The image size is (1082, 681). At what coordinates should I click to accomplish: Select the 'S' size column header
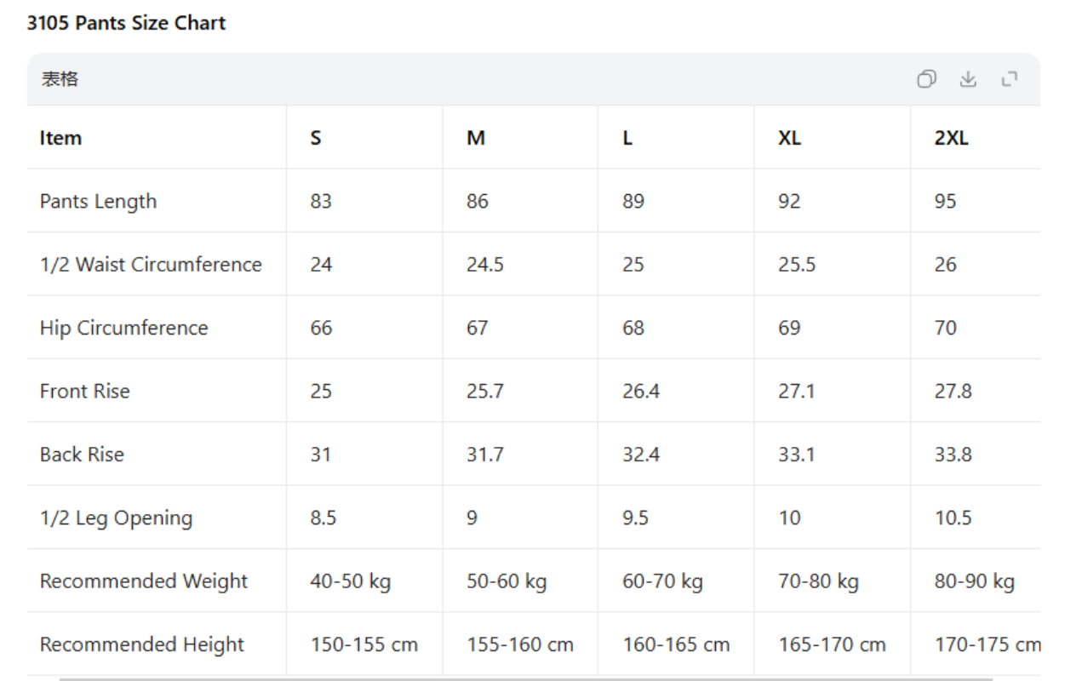[x=316, y=138]
